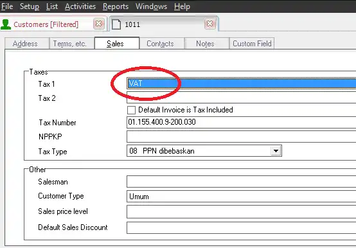This screenshot has width=356, height=248.
Task: Switch to the Address tab
Action: 27,43
